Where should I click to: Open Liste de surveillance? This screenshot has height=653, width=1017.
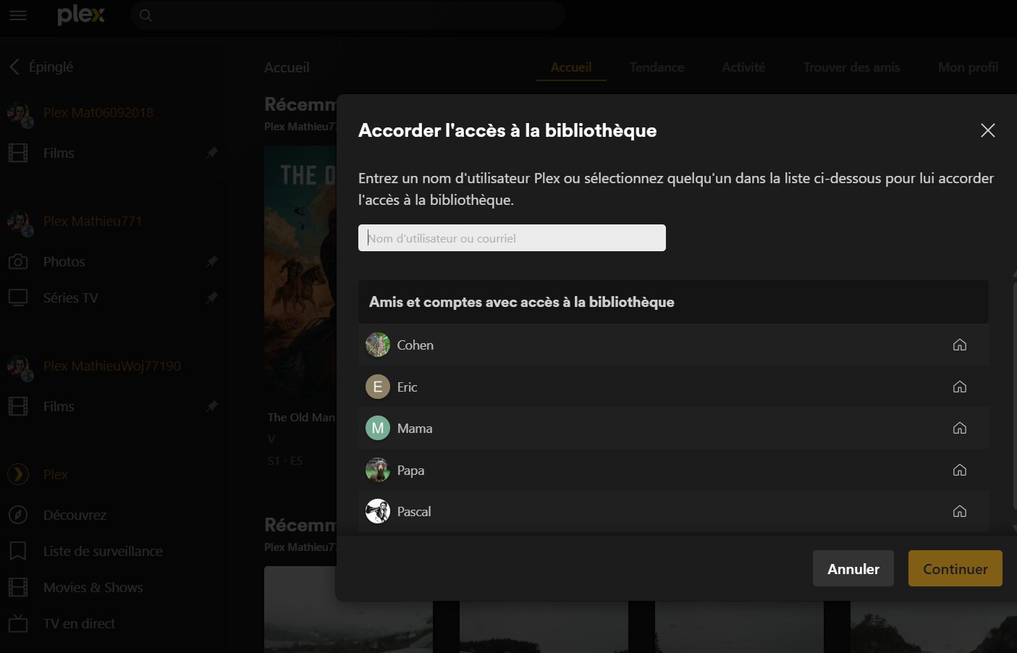pos(103,551)
